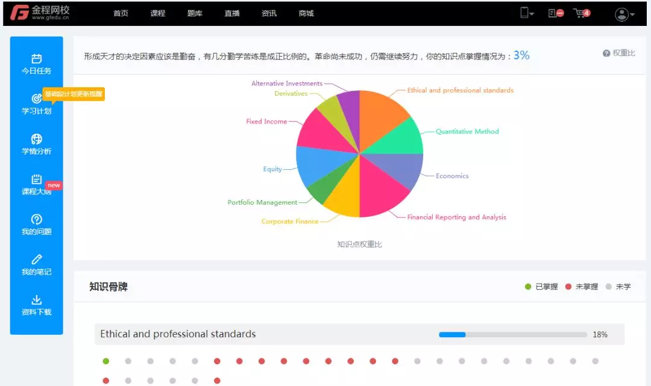Click the 金程网校 logo
The height and width of the screenshot is (386, 651).
40,13
